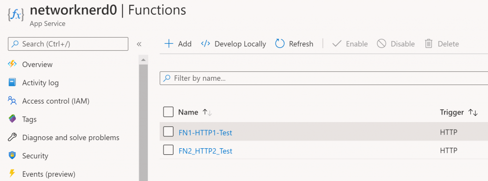488x181 pixels.
Task: Sort the table by Name column arrows
Action: pyautogui.click(x=207, y=113)
